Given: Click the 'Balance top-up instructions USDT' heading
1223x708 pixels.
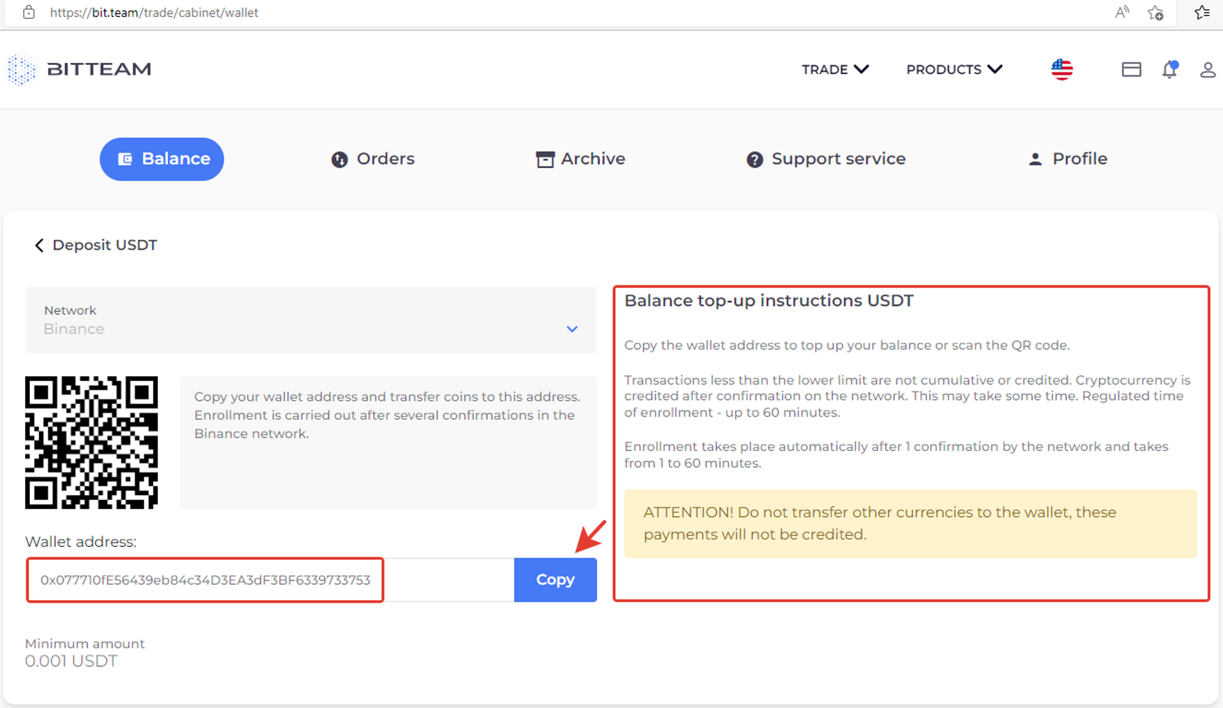Looking at the screenshot, I should click(x=769, y=301).
